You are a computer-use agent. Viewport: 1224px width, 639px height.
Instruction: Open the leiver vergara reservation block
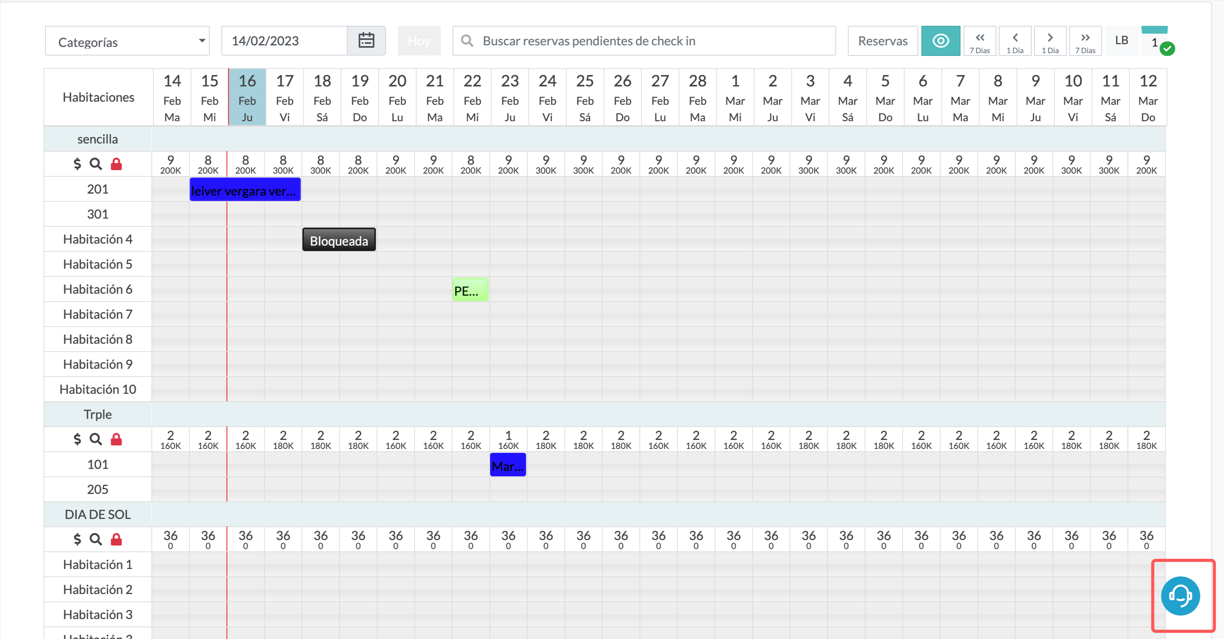245,190
